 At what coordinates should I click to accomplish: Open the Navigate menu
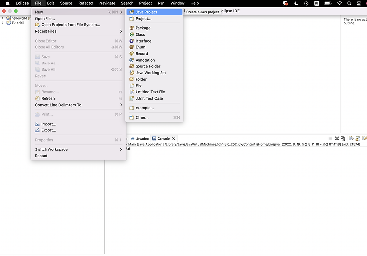107,3
